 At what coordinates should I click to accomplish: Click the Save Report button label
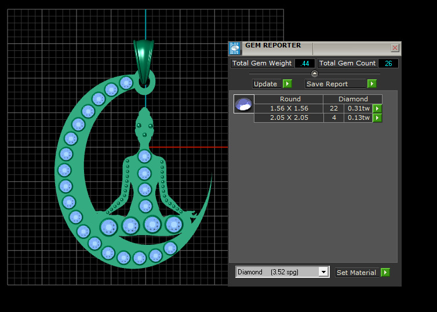pyautogui.click(x=336, y=84)
